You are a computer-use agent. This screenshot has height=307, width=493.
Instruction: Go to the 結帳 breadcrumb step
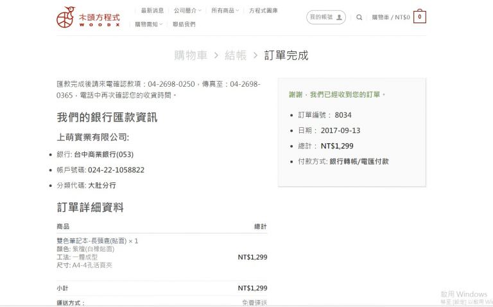click(236, 55)
